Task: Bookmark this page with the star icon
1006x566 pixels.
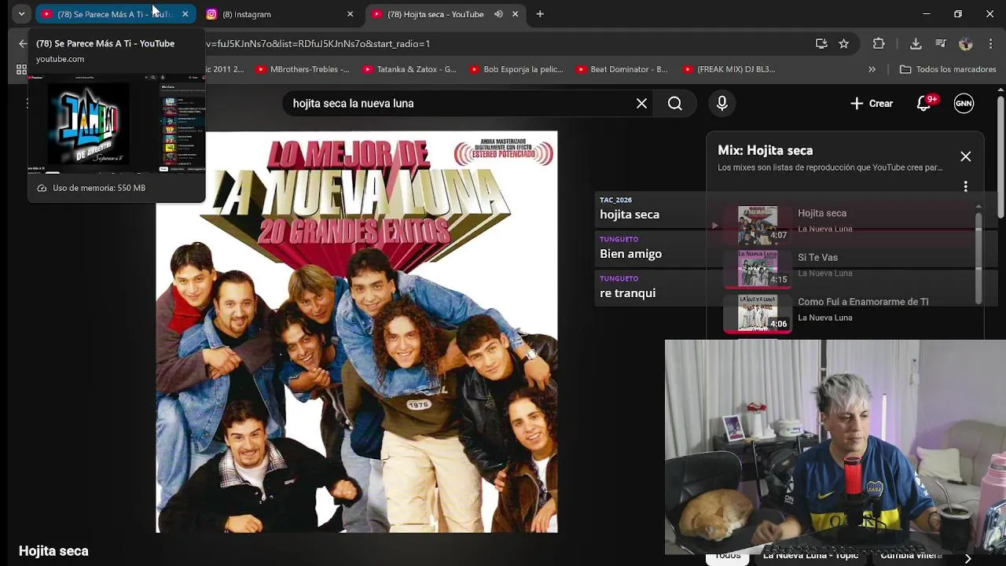Action: point(843,44)
